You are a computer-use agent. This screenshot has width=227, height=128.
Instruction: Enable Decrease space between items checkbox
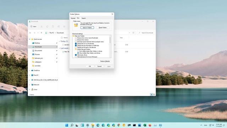tap(76, 42)
